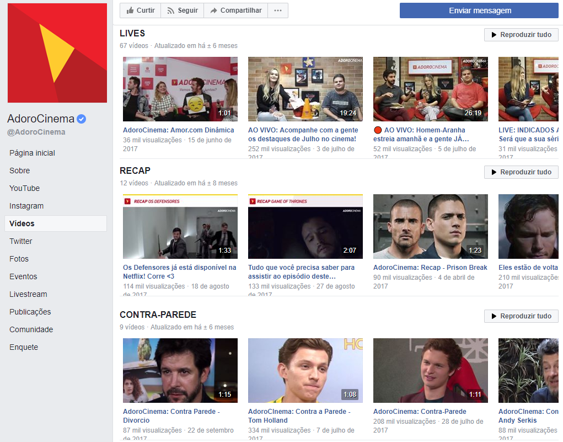Screen dimensions: 563x442
Task: Click title AdoroCinema: Amor.com Dinâmica
Action: [179, 130]
